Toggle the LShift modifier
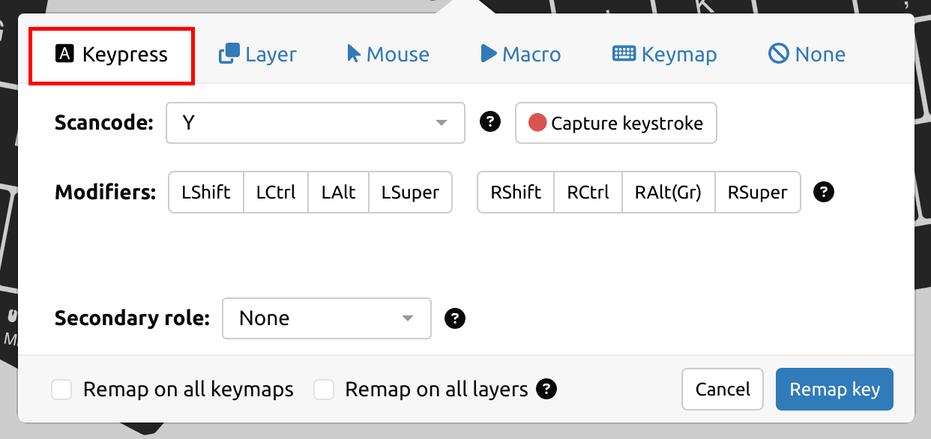931x439 pixels. pos(205,193)
